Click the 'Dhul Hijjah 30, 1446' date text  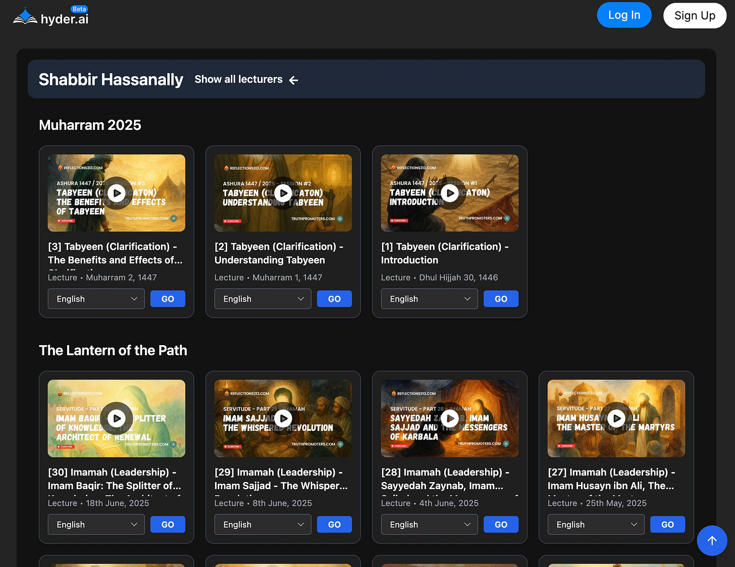point(458,277)
